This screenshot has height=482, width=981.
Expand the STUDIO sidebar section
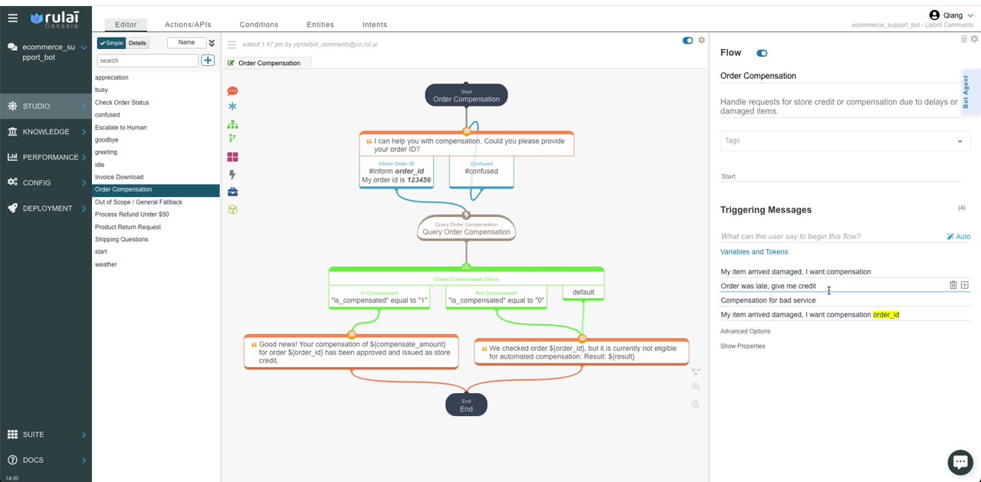click(46, 107)
